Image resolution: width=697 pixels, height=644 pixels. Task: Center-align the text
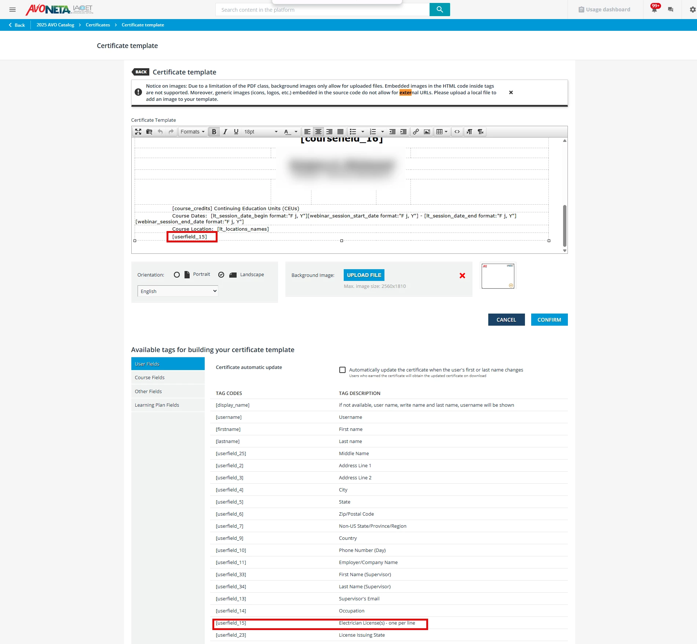(318, 132)
